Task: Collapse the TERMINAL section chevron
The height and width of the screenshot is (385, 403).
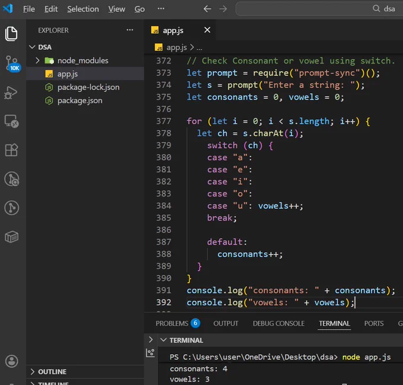Action: click(163, 340)
